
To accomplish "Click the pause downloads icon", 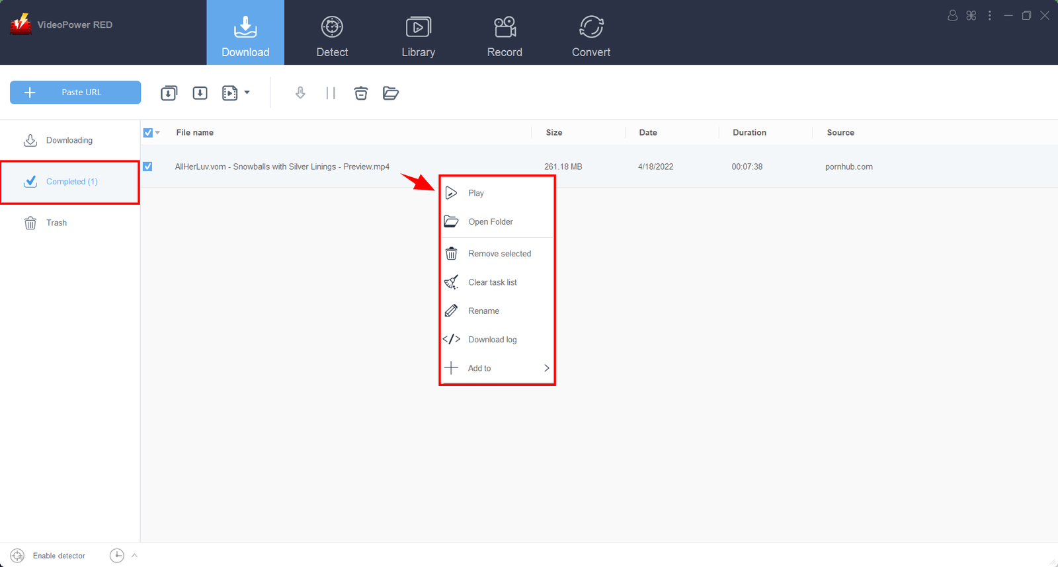I will 331,93.
